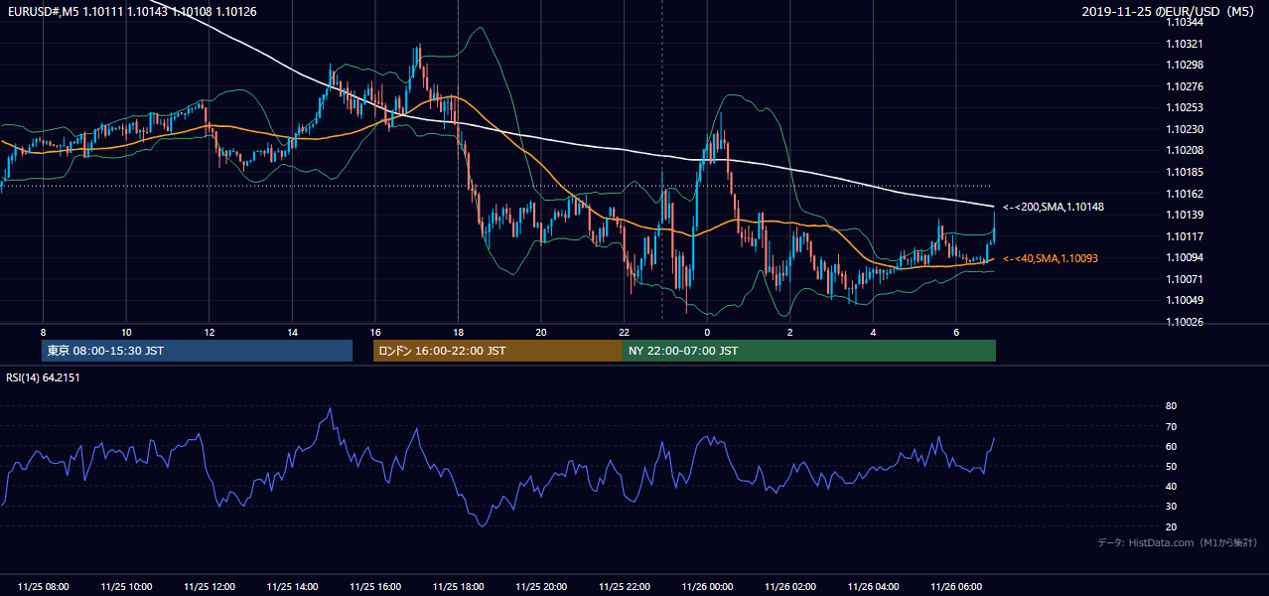Image resolution: width=1269 pixels, height=596 pixels.
Task: Click price level 1.10298 on axis
Action: (x=1183, y=65)
